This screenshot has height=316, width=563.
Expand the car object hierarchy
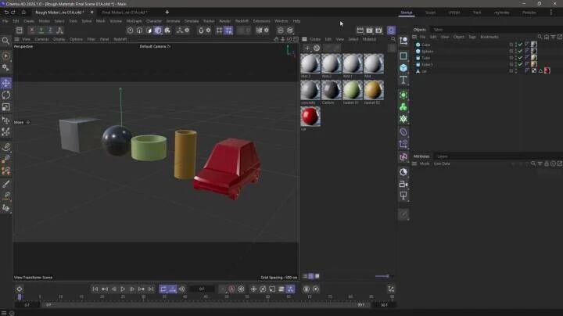414,70
